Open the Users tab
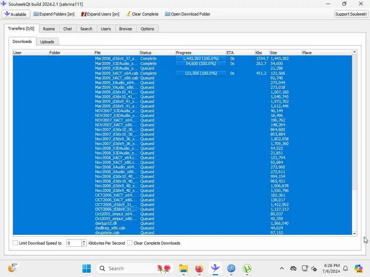370x277 pixels. [x=106, y=29]
